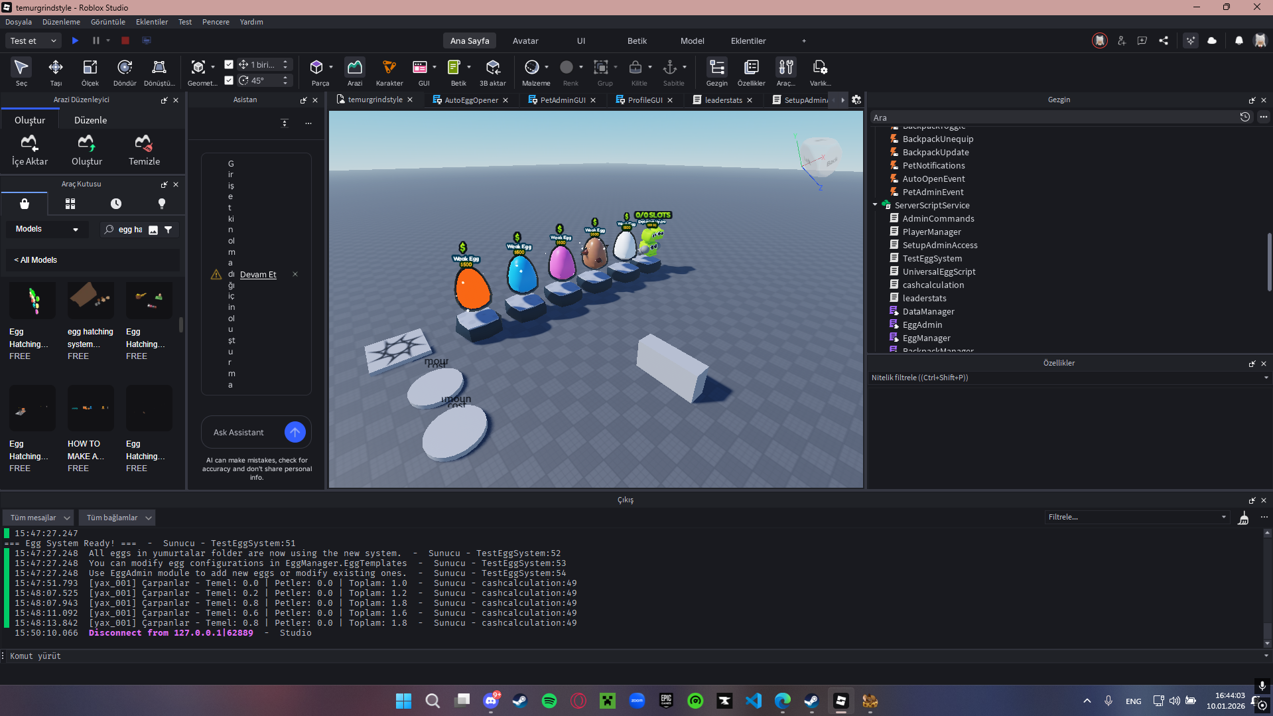Screen dimensions: 1273x716
Task: Click the Devam Et link
Action: tap(258, 275)
